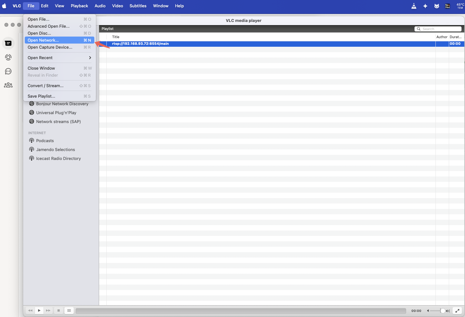Choose Advanced Open File...
This screenshot has width=465, height=317.
coord(59,26)
